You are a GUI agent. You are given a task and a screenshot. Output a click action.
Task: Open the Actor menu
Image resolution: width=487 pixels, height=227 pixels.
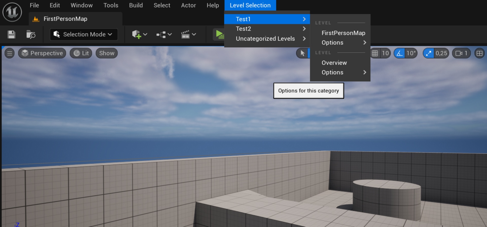tap(188, 5)
